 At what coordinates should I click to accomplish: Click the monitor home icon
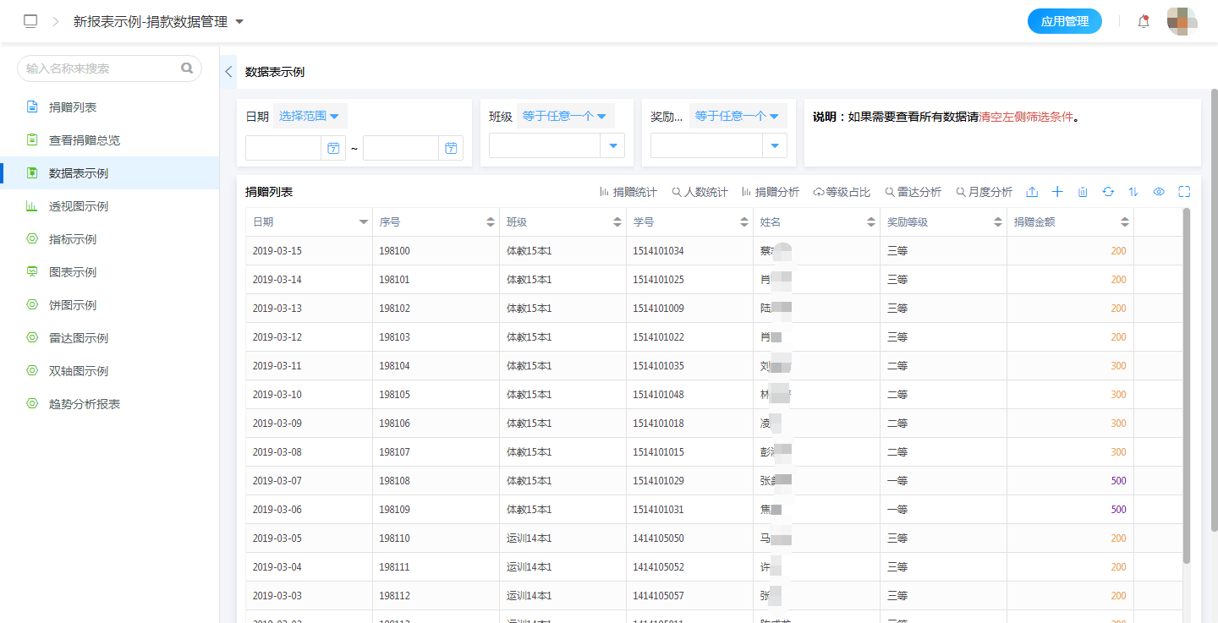[30, 21]
